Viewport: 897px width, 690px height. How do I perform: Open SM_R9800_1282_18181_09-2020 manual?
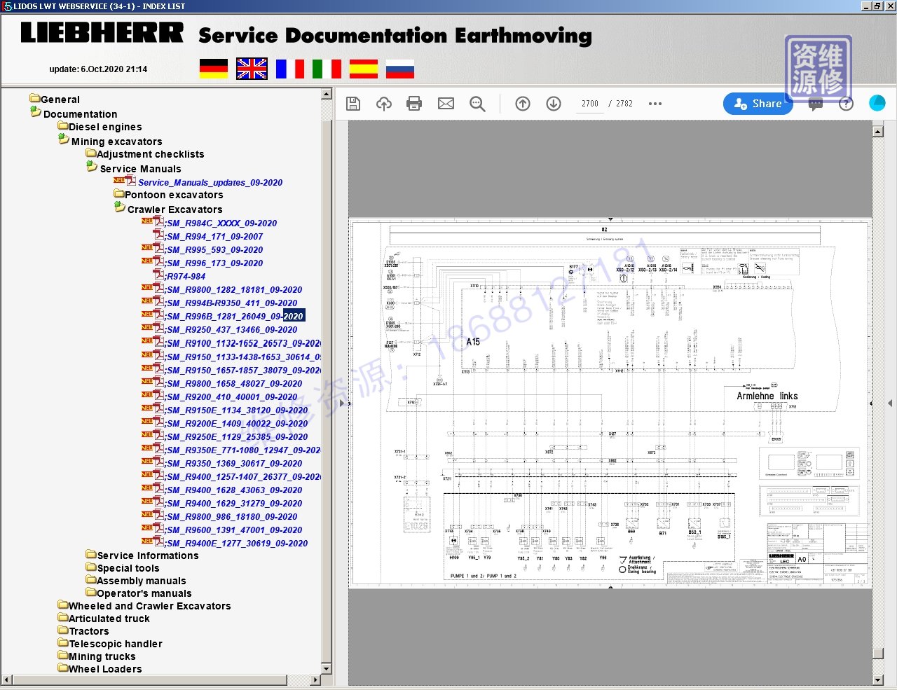point(234,289)
